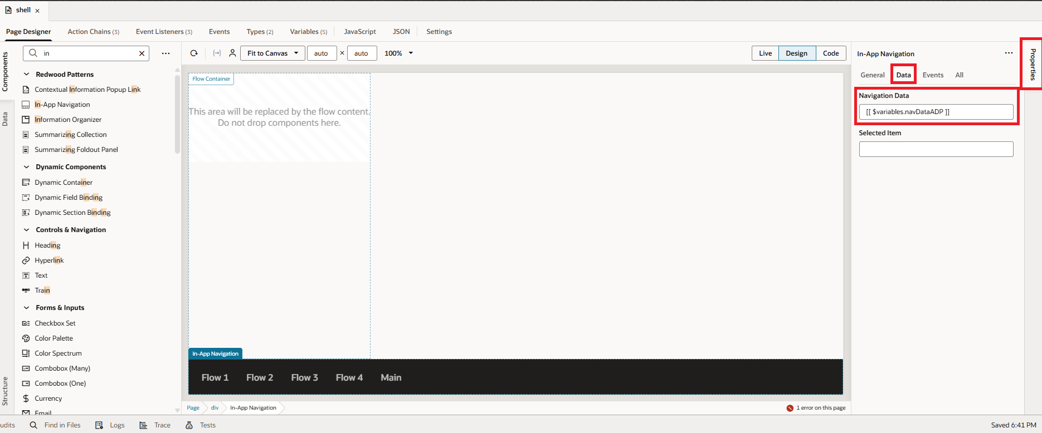Collapse the Dynamic Components group
This screenshot has width=1042, height=433.
[x=26, y=167]
